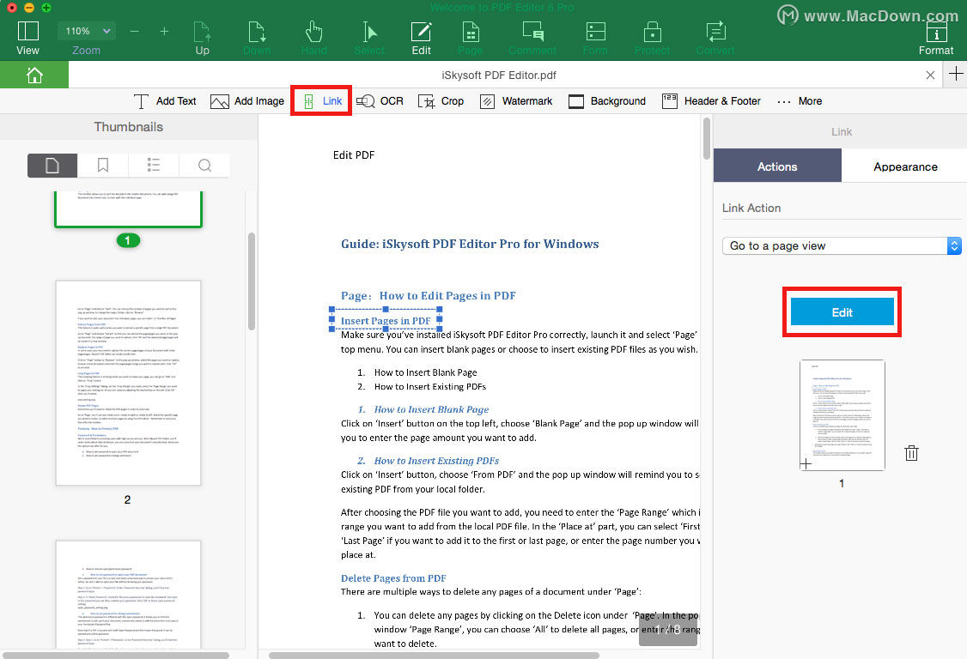Open search view in sidebar
This screenshot has height=659, width=967.
pos(204,166)
